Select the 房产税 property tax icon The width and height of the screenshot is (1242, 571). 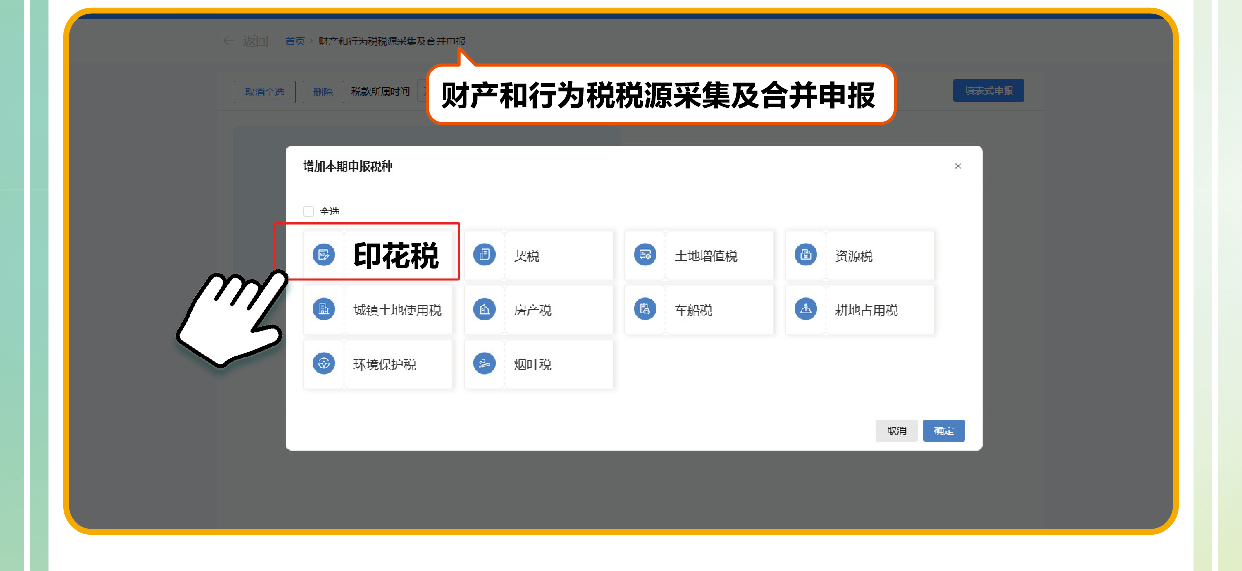[484, 309]
